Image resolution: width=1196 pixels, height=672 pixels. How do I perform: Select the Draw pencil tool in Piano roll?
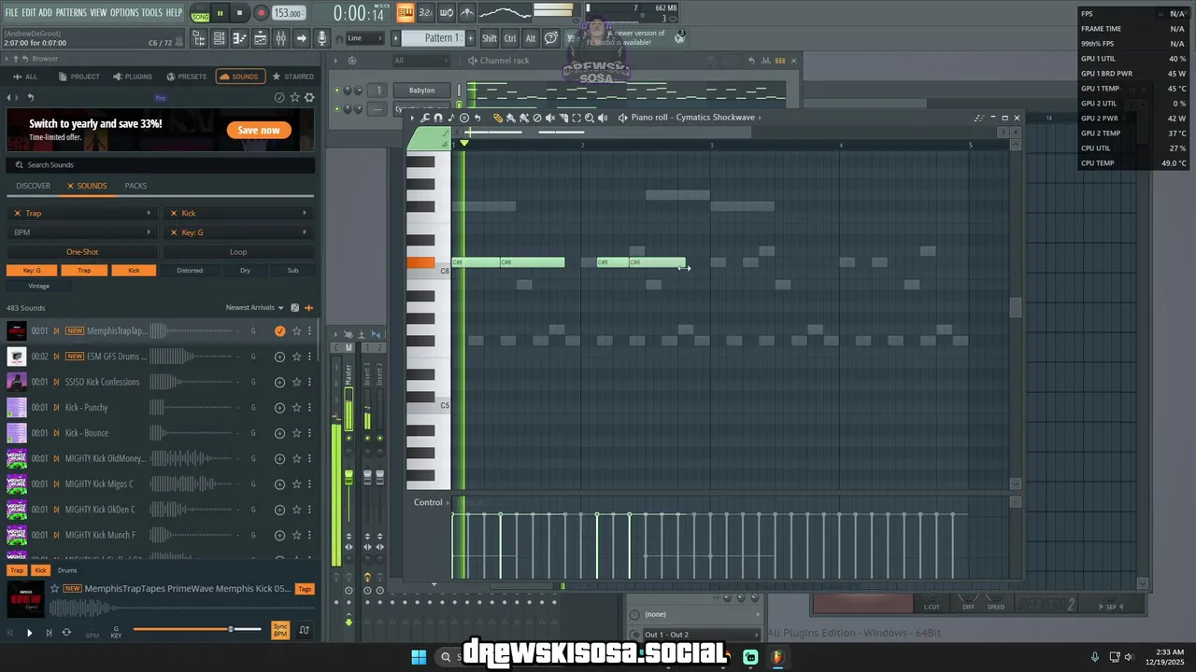[x=498, y=118]
